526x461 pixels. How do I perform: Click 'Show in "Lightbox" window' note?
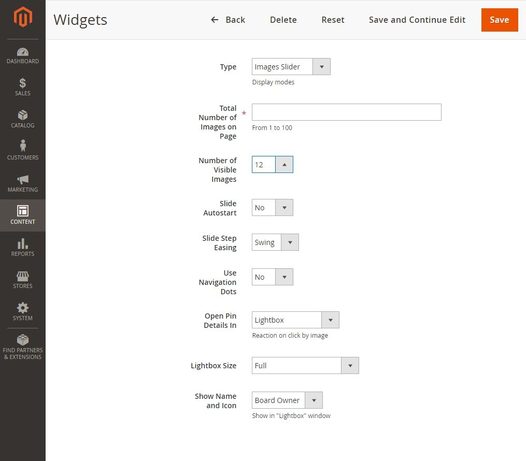click(x=291, y=416)
